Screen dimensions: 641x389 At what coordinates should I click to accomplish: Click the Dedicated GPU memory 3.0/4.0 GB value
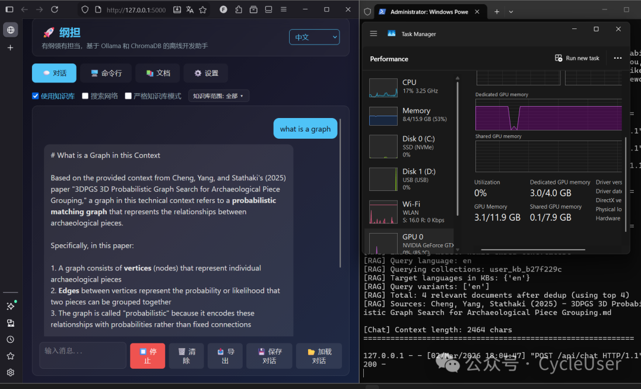point(551,193)
